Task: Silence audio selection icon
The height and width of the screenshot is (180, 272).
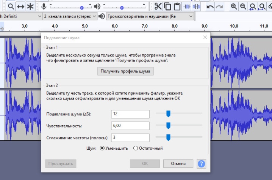Action: [x=196, y=6]
